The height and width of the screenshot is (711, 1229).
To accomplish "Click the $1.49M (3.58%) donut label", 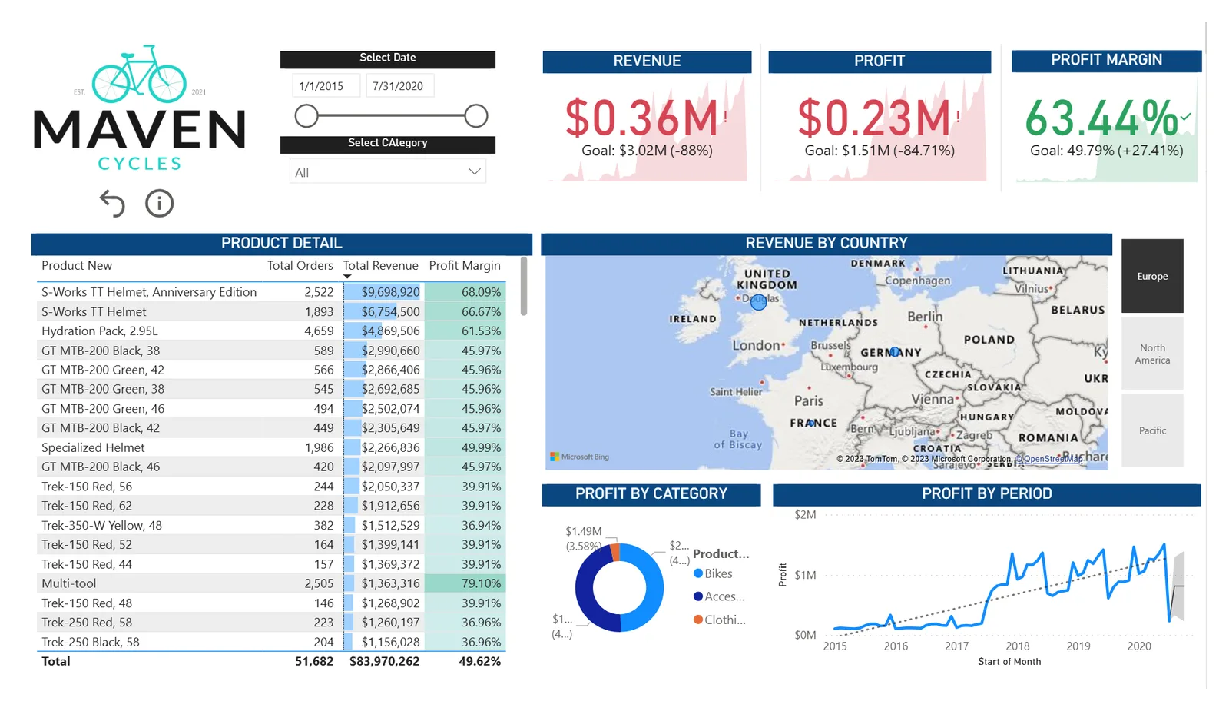I will (x=584, y=539).
